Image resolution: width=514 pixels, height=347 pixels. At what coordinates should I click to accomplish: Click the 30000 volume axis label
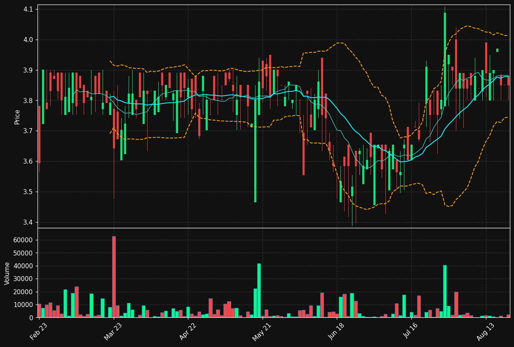click(x=23, y=279)
